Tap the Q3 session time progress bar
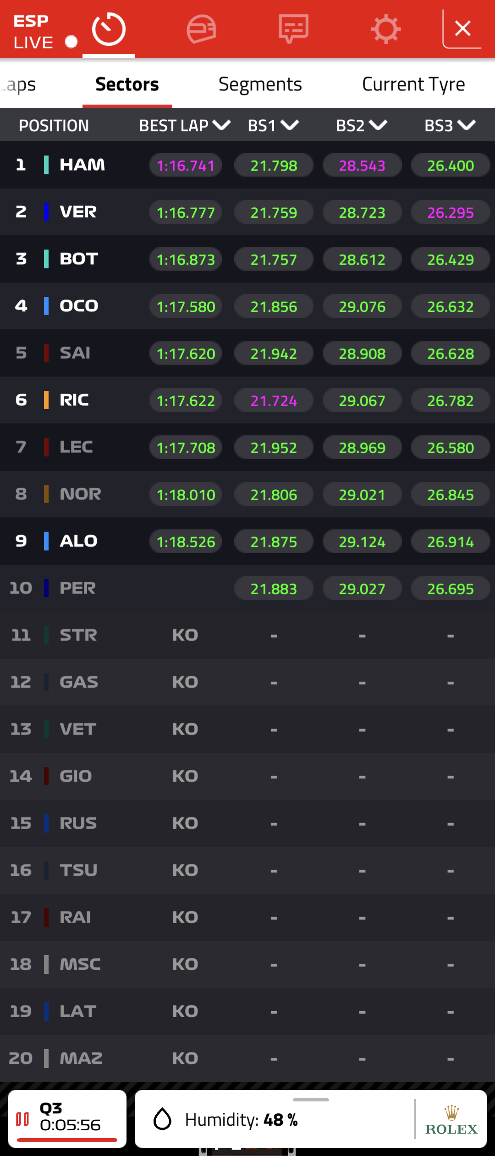The width and height of the screenshot is (495, 1156). [67, 1140]
